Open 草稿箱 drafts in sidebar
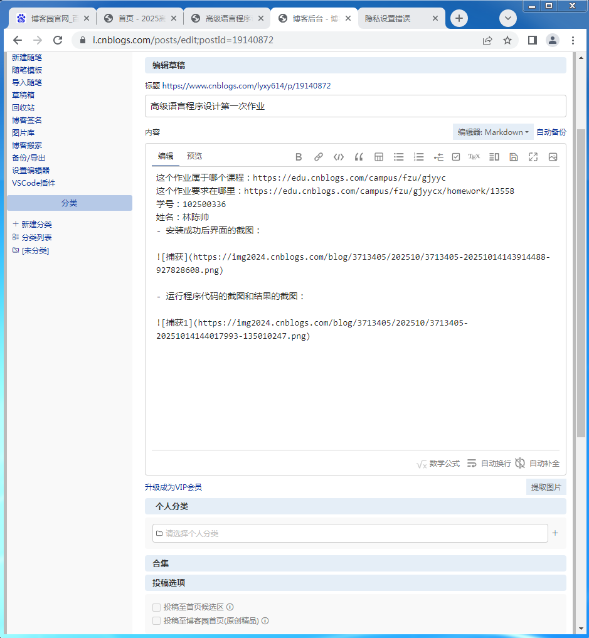The width and height of the screenshot is (589, 638). coord(23,95)
